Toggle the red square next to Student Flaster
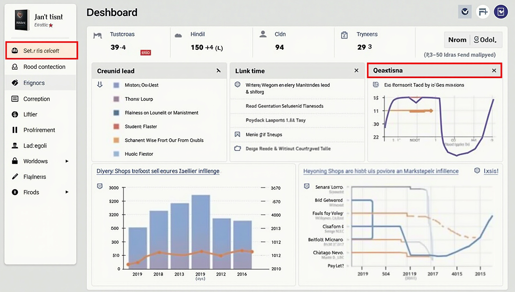This screenshot has width=515, height=292. [116, 126]
